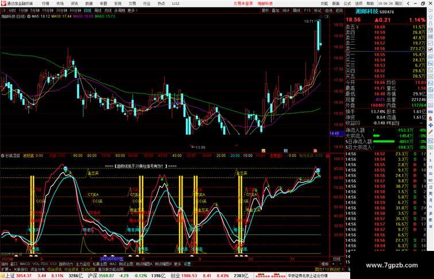Click the 返回 button
The image size is (434, 279).
[x=339, y=10]
